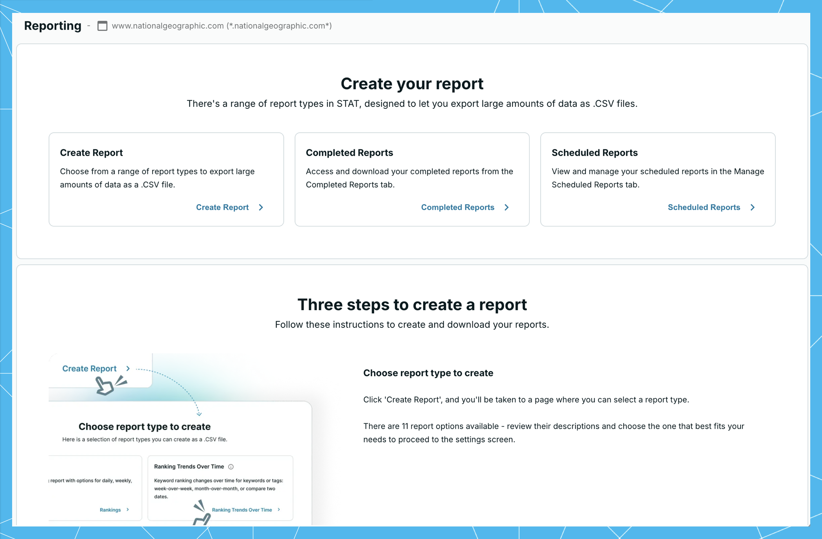This screenshot has width=822, height=539.
Task: Click small chevron after Ranking Trends Over Time link
Action: [x=279, y=509]
